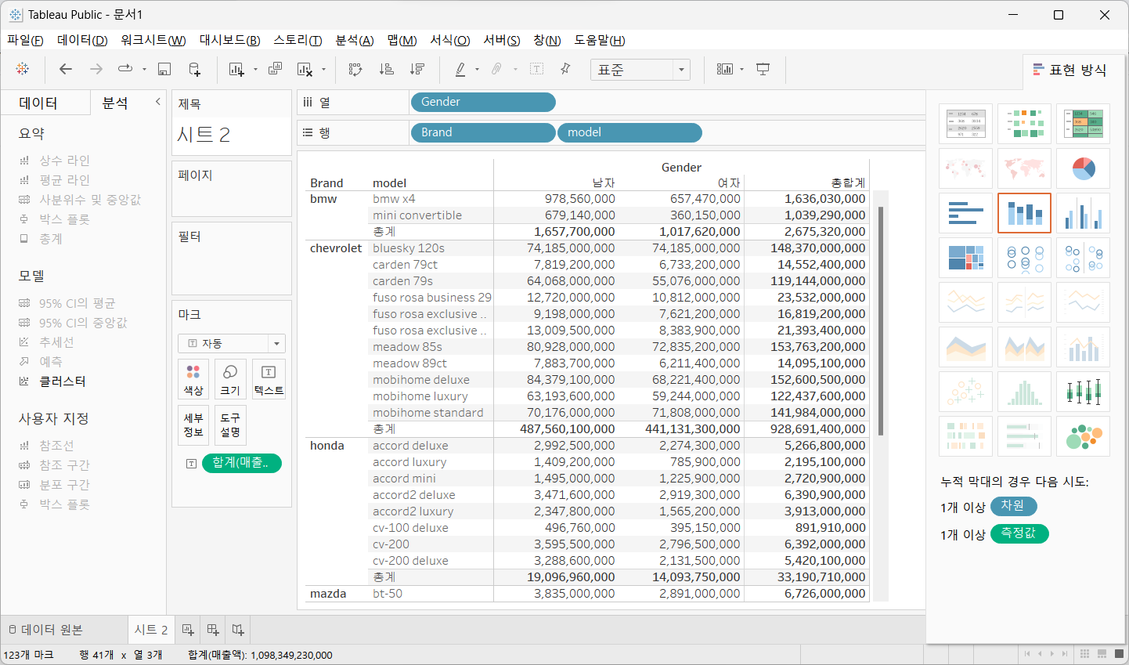Click the new worksheet toolbar icon
This screenshot has height=665, width=1129.
[x=236, y=69]
